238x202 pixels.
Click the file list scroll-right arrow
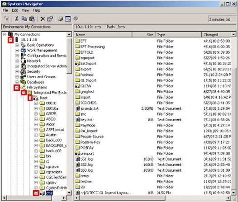228,198
